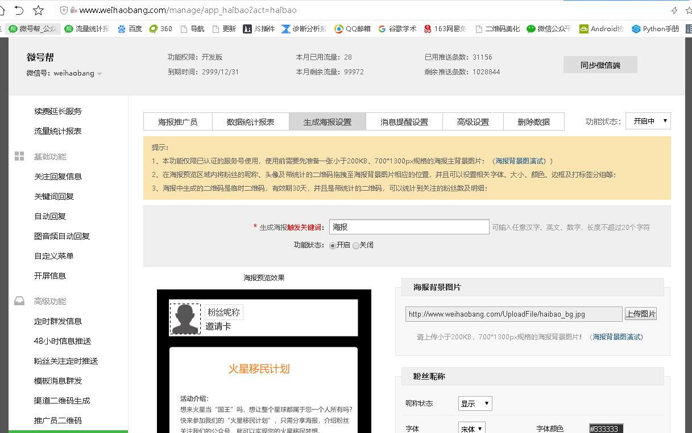The width and height of the screenshot is (692, 433).
Task: Open the 流量统计 bookmark
Action: coord(86,28)
